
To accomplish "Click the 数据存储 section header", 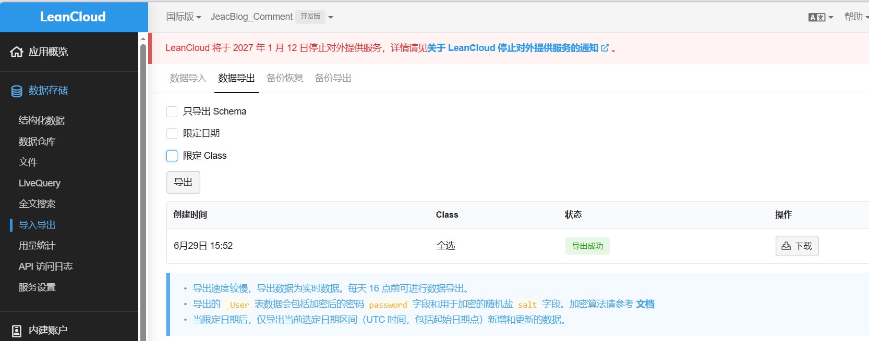I will pos(48,91).
